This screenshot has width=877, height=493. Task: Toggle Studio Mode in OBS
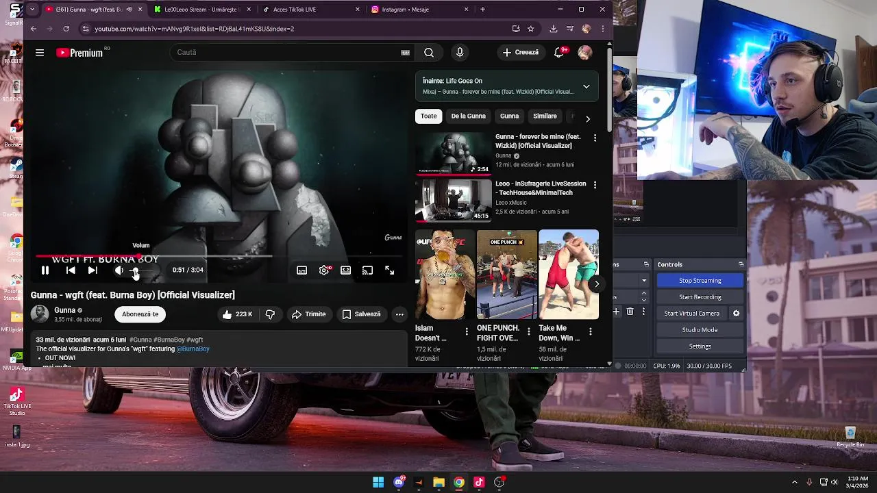coord(700,330)
